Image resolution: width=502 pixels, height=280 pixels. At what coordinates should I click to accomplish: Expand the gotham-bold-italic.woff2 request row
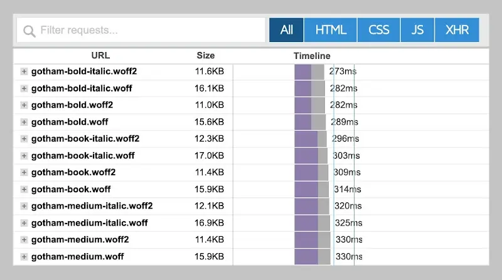pyautogui.click(x=24, y=71)
